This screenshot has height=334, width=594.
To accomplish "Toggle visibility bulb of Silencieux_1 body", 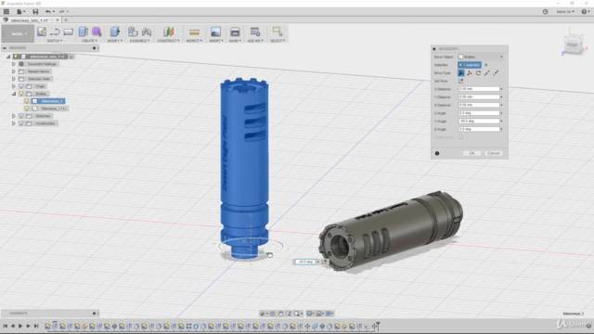I will coord(27,101).
